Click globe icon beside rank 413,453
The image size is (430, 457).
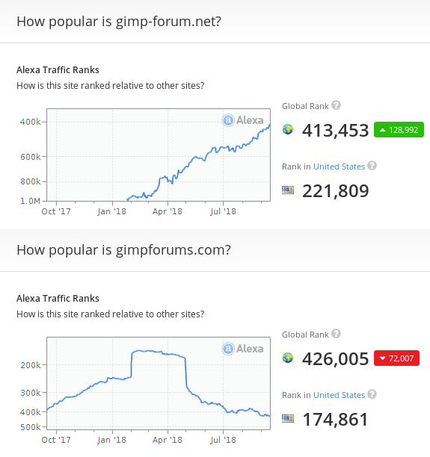click(x=288, y=129)
